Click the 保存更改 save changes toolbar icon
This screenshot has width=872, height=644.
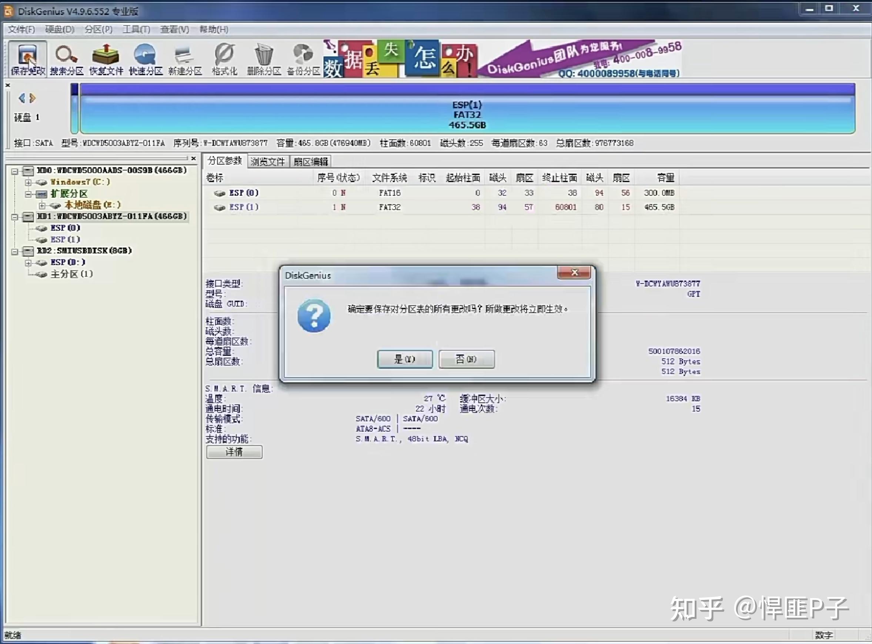click(x=28, y=59)
